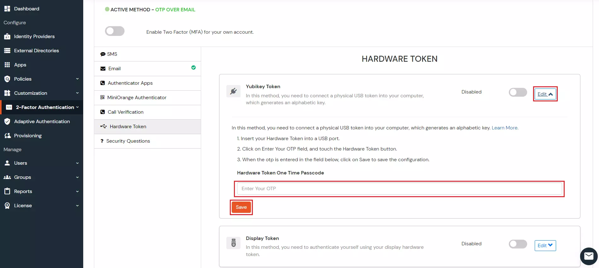Image resolution: width=599 pixels, height=268 pixels.
Task: Select the Email method tab
Action: (148, 69)
